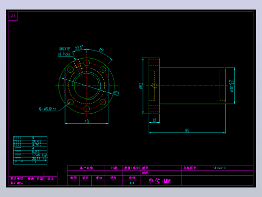Select the 客户名称 title block header
This screenshot has height=197, width=262.
click(86, 168)
